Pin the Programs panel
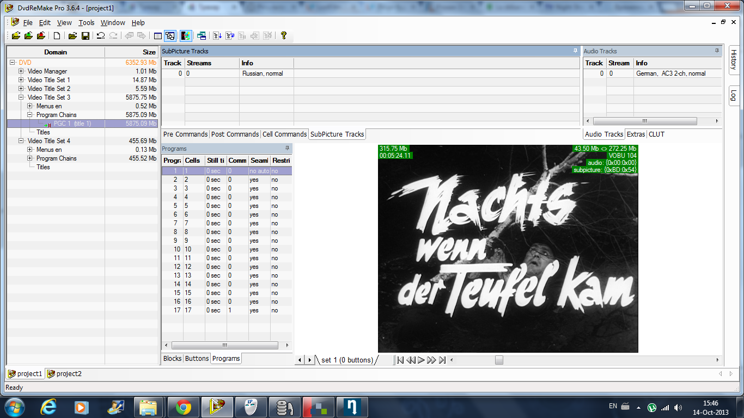 click(287, 148)
